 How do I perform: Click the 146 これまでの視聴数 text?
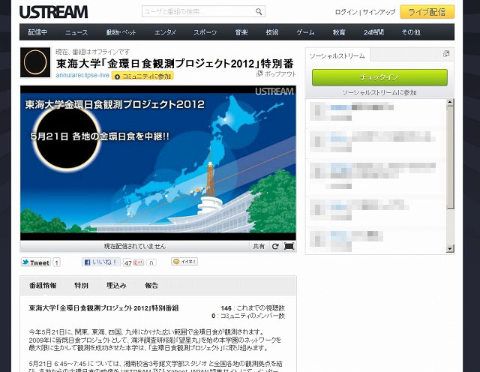pos(253,308)
